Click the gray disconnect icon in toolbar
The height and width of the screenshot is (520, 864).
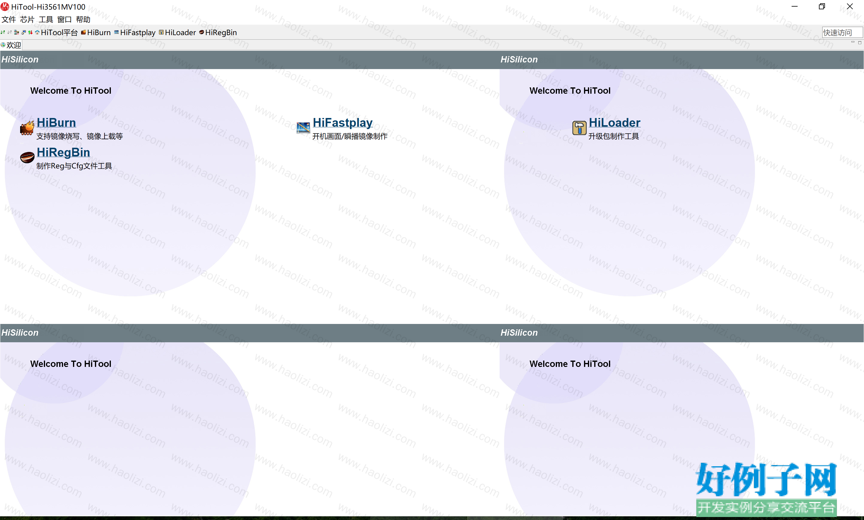(10, 32)
